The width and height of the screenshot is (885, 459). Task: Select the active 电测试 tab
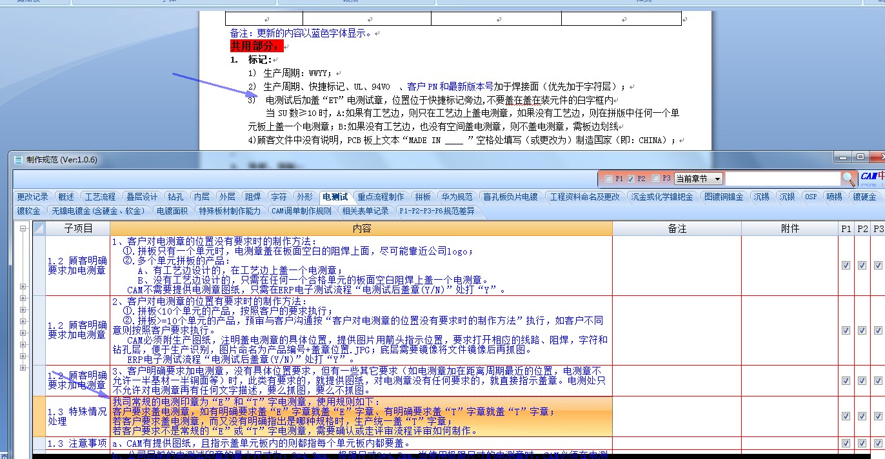335,197
